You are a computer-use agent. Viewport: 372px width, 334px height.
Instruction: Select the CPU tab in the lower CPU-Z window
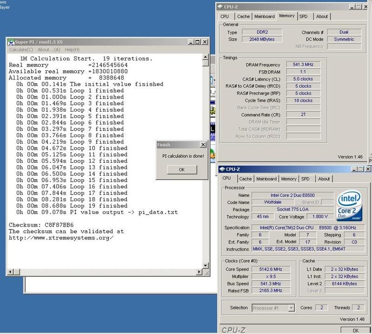pos(226,178)
